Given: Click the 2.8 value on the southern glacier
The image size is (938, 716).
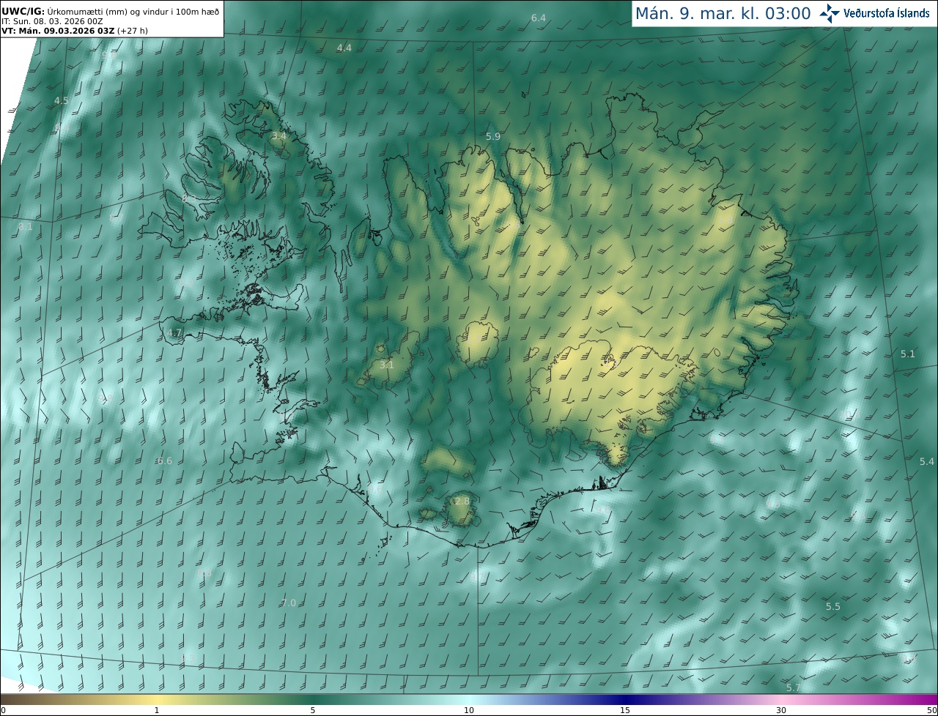Looking at the screenshot, I should (x=462, y=501).
